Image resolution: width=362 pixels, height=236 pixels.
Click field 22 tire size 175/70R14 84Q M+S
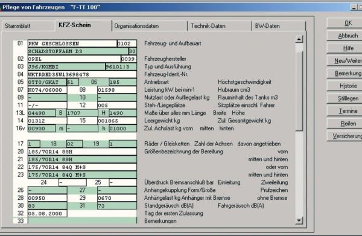[x=82, y=167]
